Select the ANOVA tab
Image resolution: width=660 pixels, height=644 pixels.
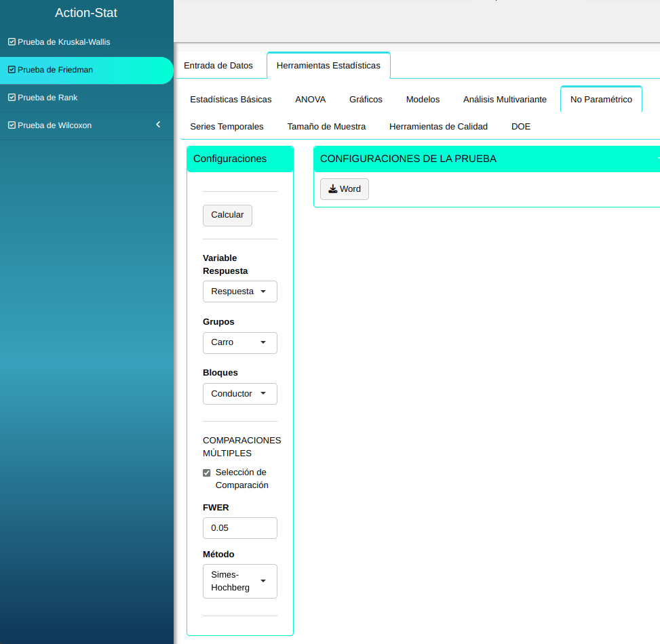tap(310, 100)
